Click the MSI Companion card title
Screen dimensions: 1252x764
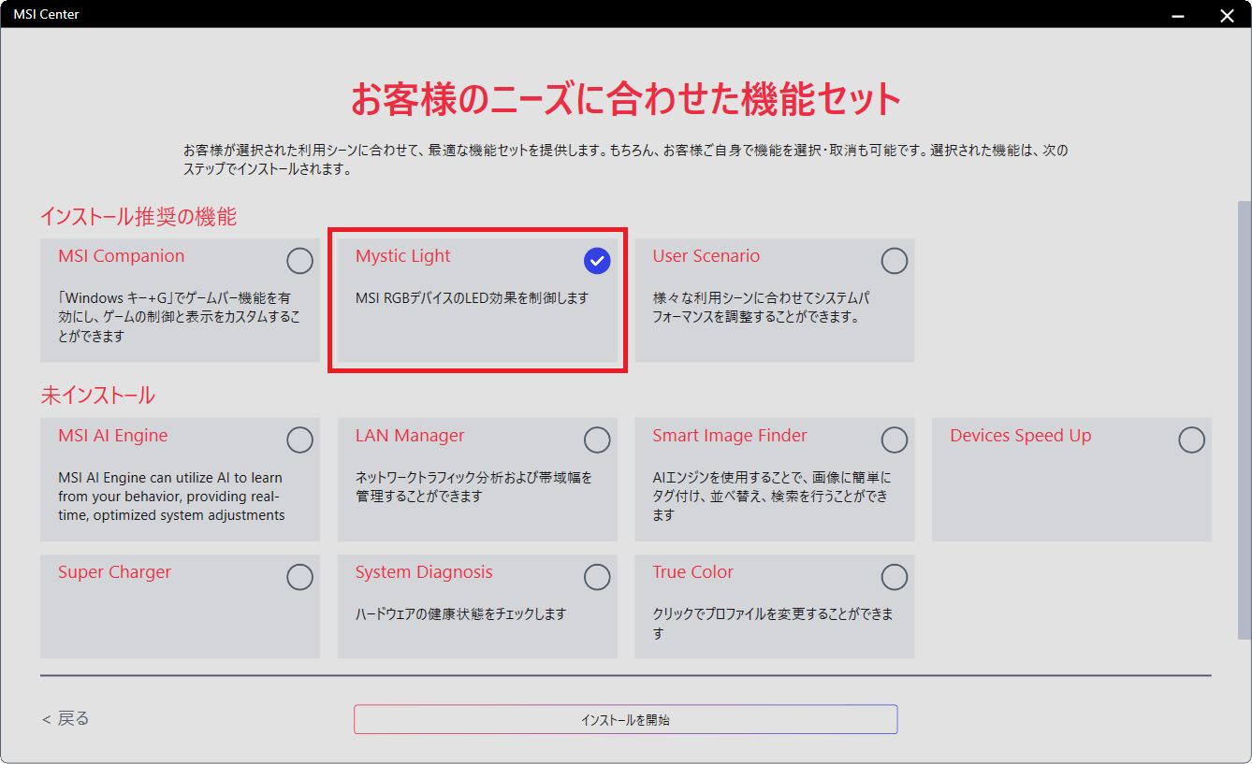(121, 256)
